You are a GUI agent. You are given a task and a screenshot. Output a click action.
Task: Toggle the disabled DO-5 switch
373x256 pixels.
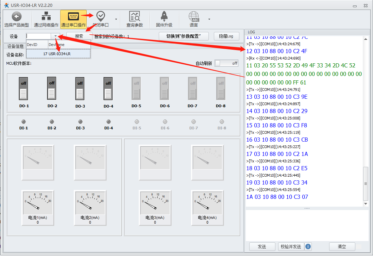(x=136, y=89)
